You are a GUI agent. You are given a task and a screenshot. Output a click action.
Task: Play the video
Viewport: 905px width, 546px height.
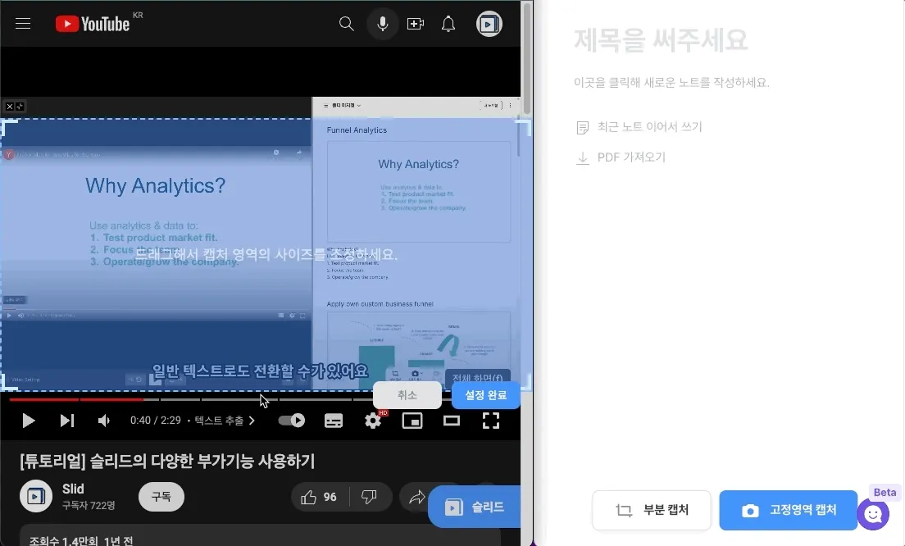[x=28, y=421]
